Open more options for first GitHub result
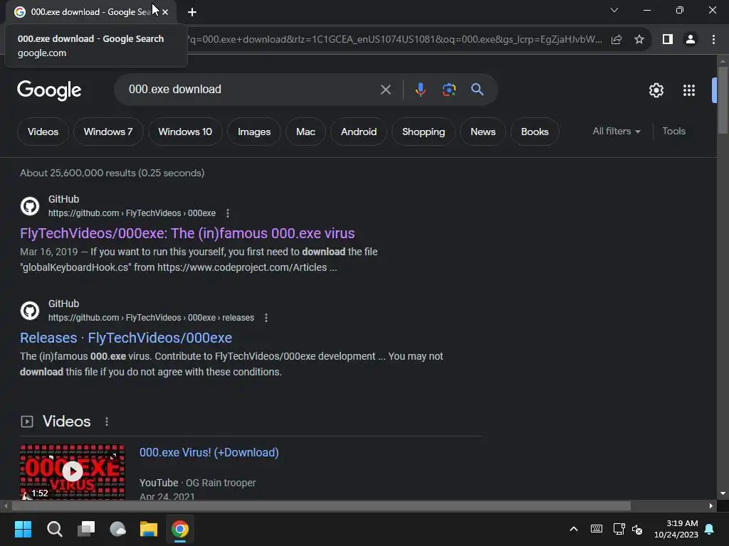729x546 pixels. [x=227, y=213]
